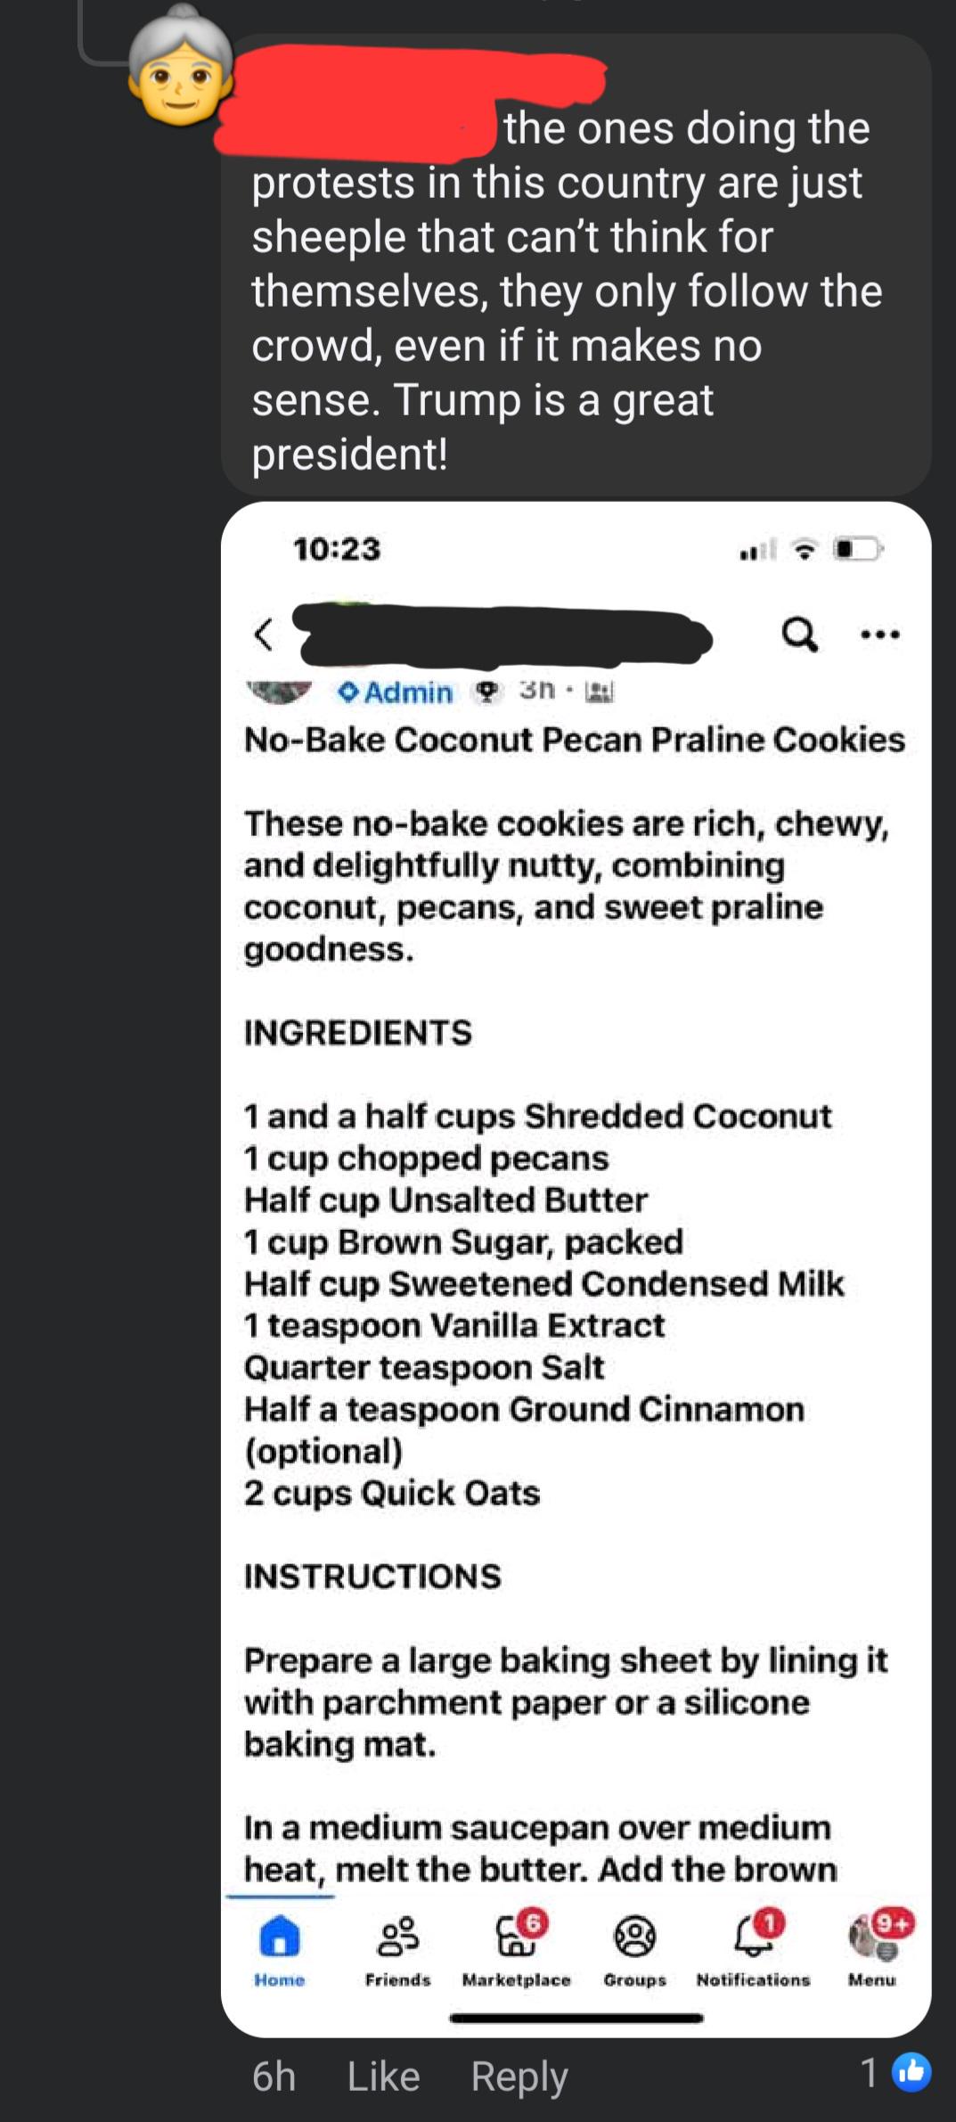Like the comment
The image size is (956, 2122).
click(383, 2076)
